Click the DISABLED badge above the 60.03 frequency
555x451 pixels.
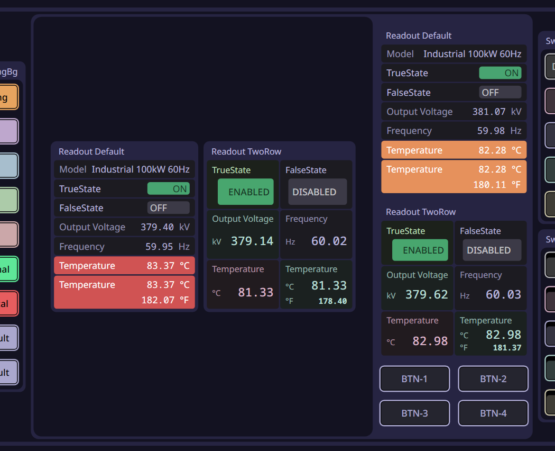(x=492, y=250)
